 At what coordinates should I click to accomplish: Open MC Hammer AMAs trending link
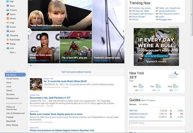click(x=141, y=11)
